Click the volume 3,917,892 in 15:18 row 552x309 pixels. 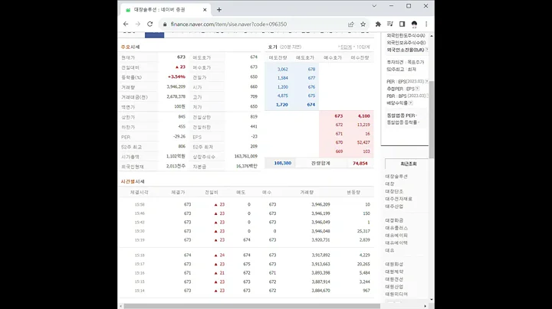[x=320, y=255]
